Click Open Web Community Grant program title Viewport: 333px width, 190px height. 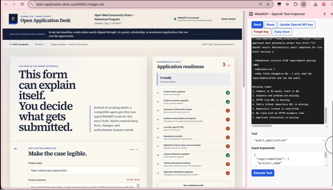pyautogui.click(x=114, y=17)
